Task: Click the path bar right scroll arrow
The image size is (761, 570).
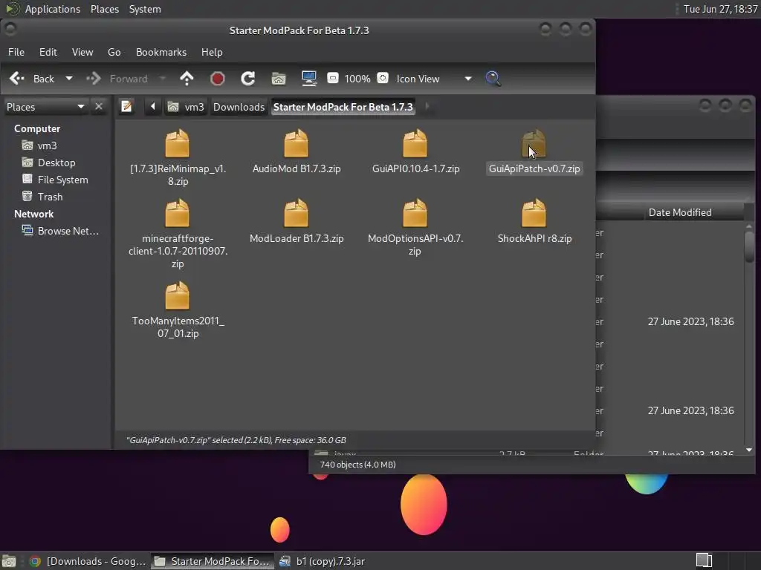Action: 427,107
